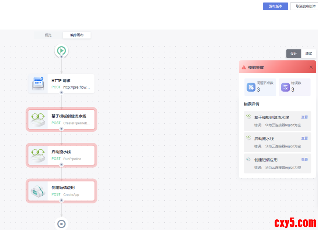Screen dimensions: 318x230
Task: Click the 发布版本 button
Action: coord(275,6)
